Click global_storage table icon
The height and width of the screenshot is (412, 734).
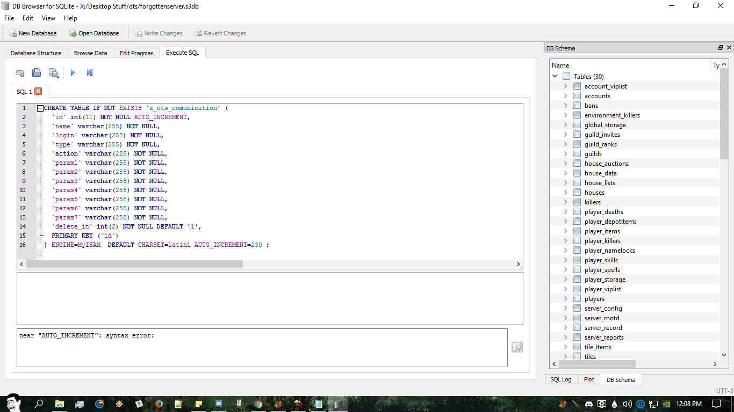click(x=577, y=125)
